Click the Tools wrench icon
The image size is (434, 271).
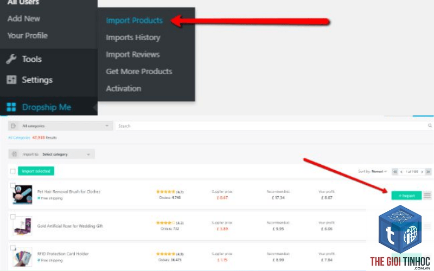click(11, 59)
